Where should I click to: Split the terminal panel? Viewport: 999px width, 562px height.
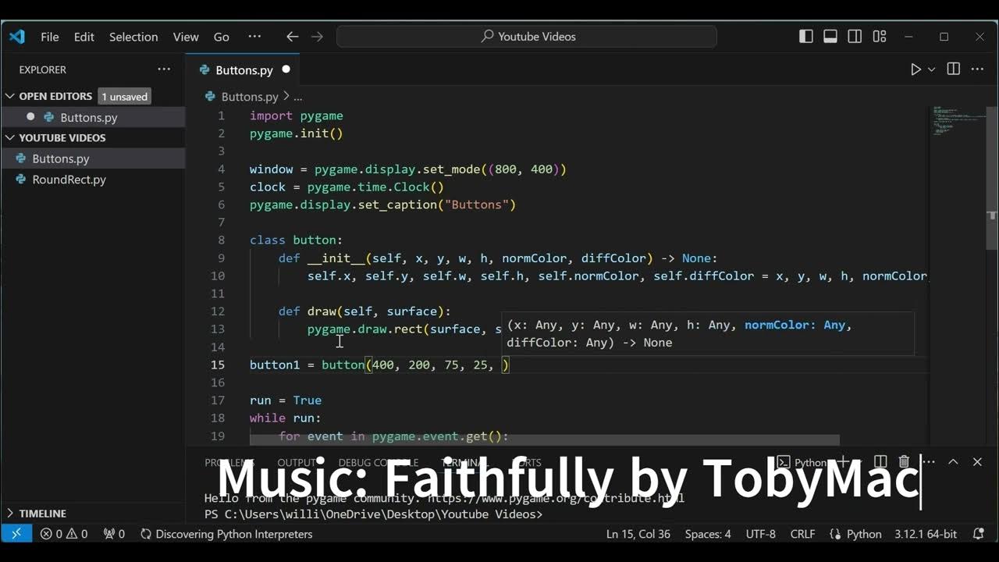point(880,462)
